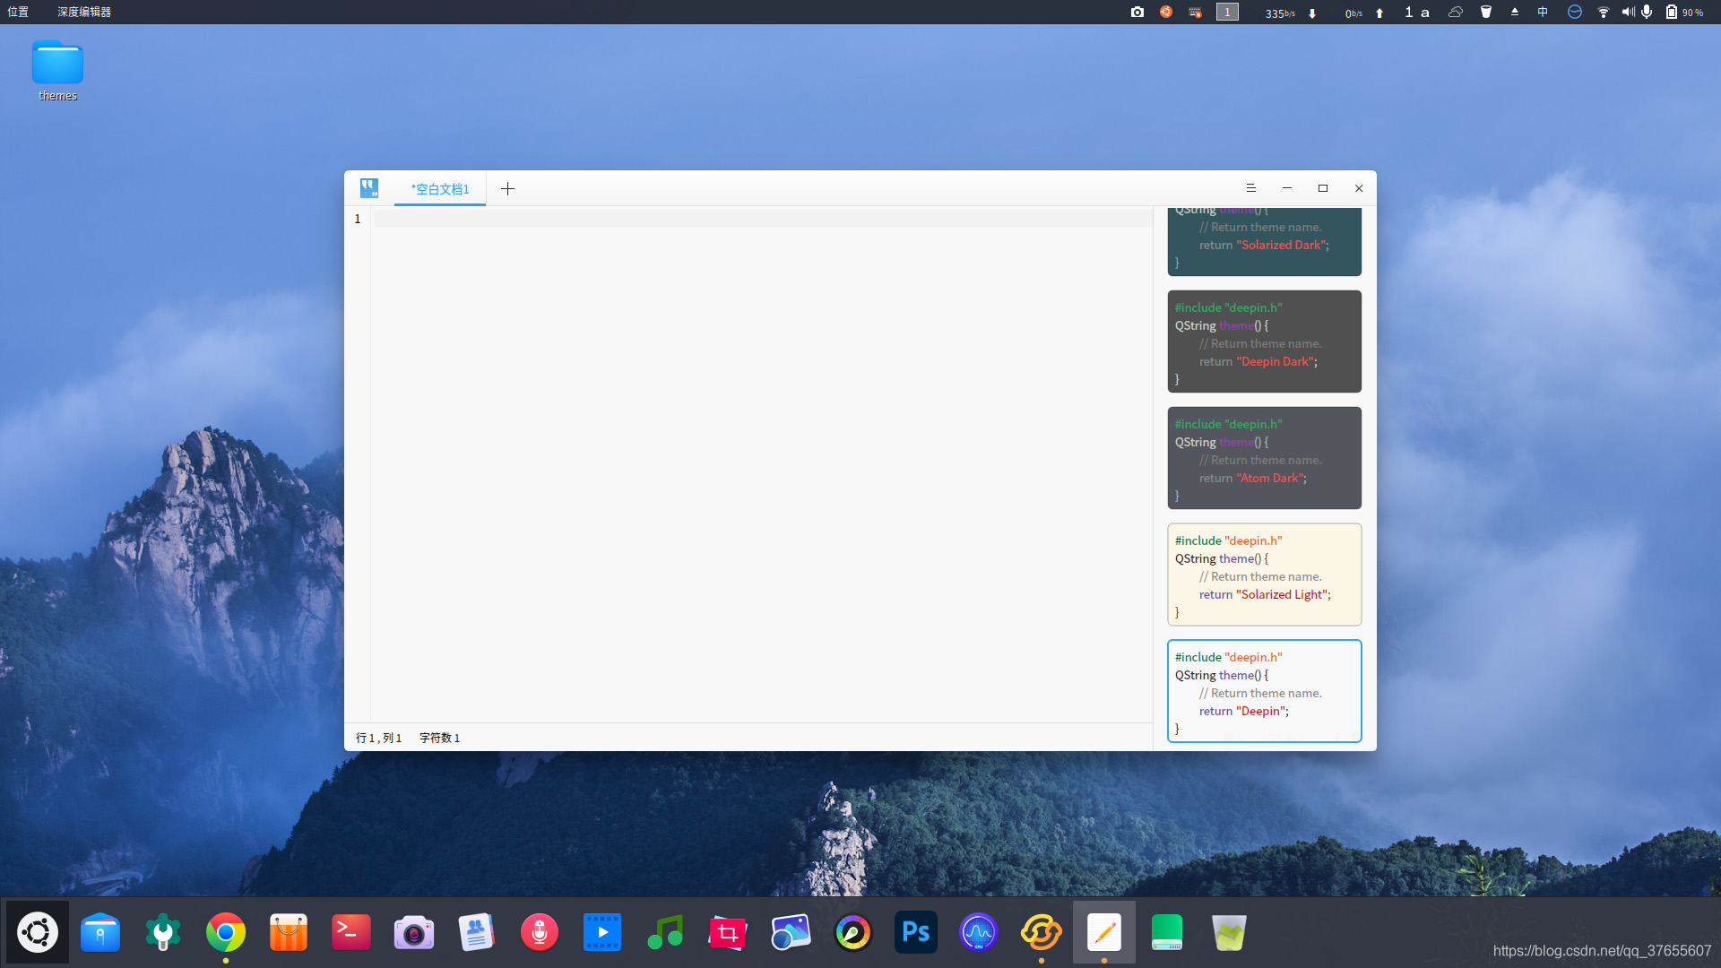Open the blue file manager dock icon

pos(100,932)
